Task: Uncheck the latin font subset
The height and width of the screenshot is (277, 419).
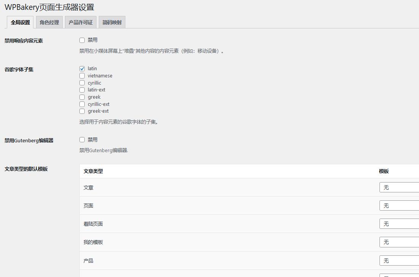Action: [x=82, y=69]
